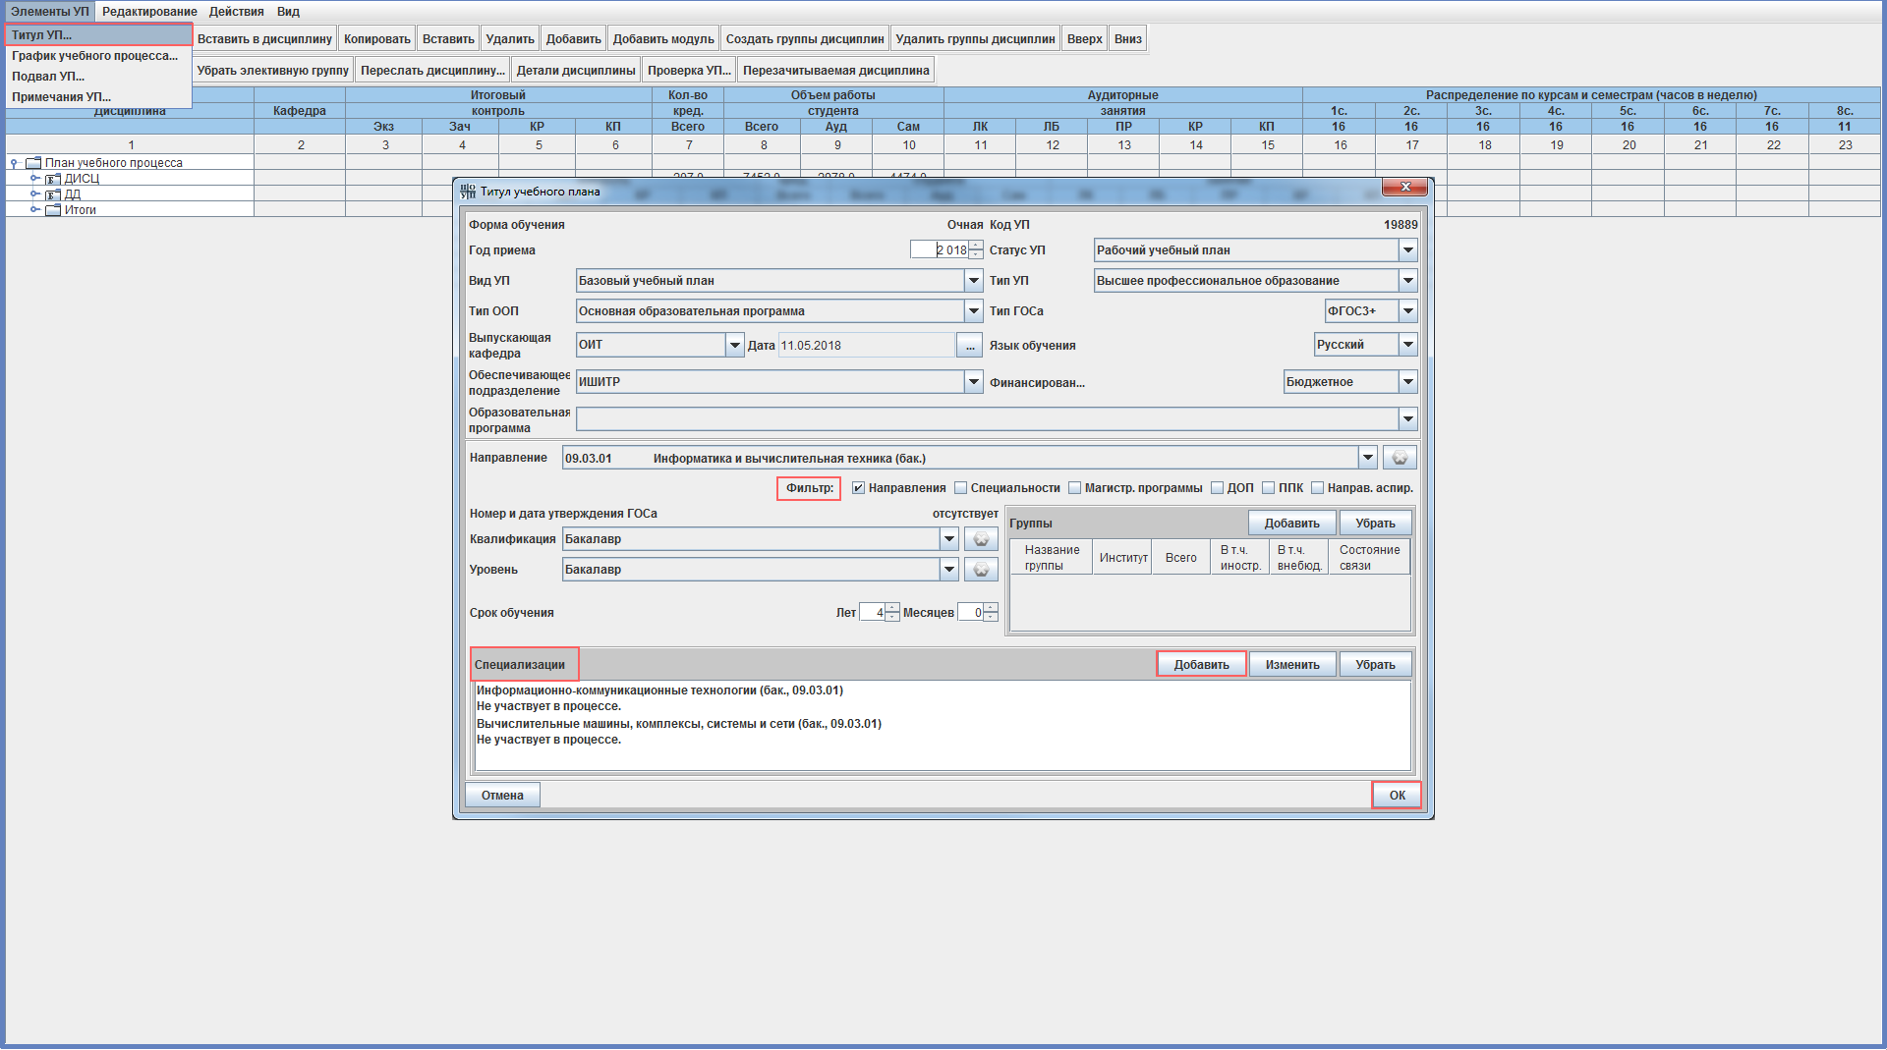Open the Тип ООП dropdown
Screen dimensions: 1887x1050
[973, 311]
